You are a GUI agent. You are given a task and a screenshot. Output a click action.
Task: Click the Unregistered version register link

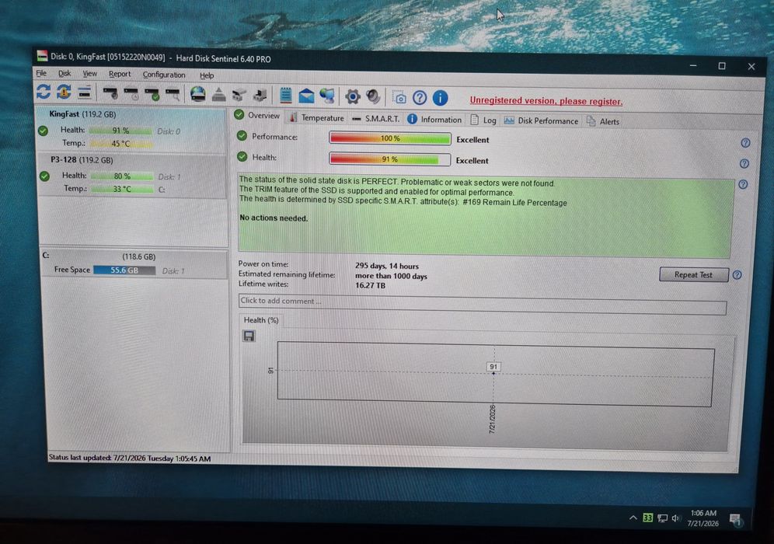pyautogui.click(x=546, y=101)
